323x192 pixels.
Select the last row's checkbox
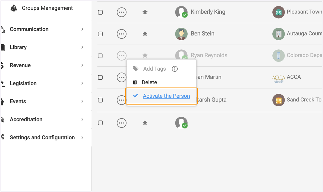[x=100, y=123]
